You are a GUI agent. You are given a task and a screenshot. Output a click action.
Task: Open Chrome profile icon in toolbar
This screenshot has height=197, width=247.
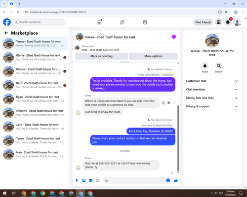236,12
